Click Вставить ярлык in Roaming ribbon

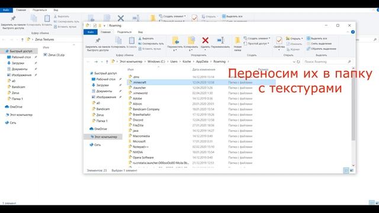pyautogui.click(x=149, y=49)
